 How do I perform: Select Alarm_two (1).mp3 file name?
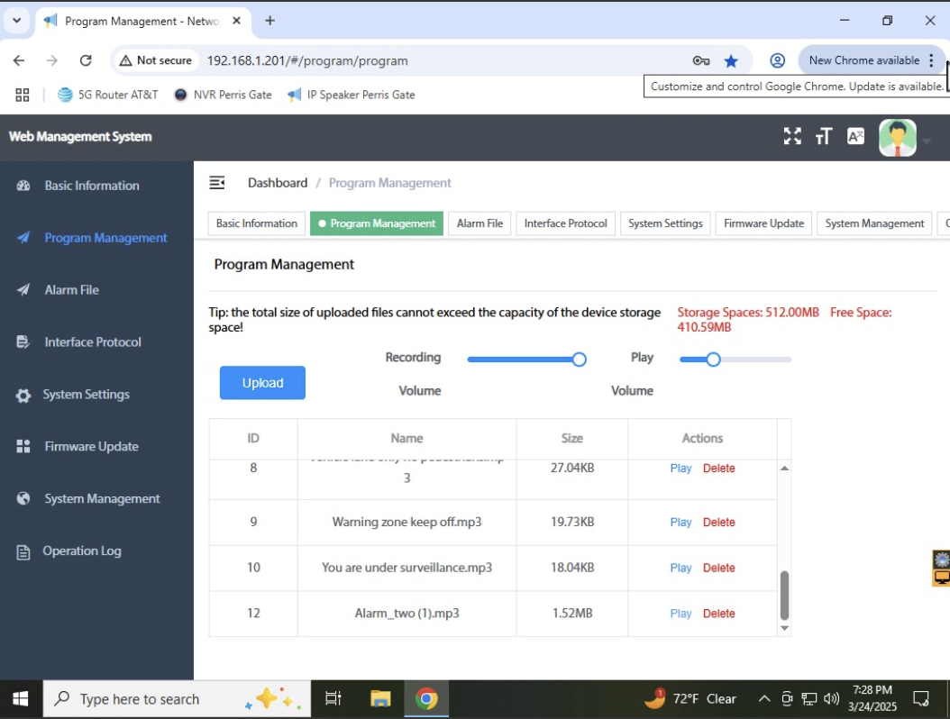coord(406,614)
